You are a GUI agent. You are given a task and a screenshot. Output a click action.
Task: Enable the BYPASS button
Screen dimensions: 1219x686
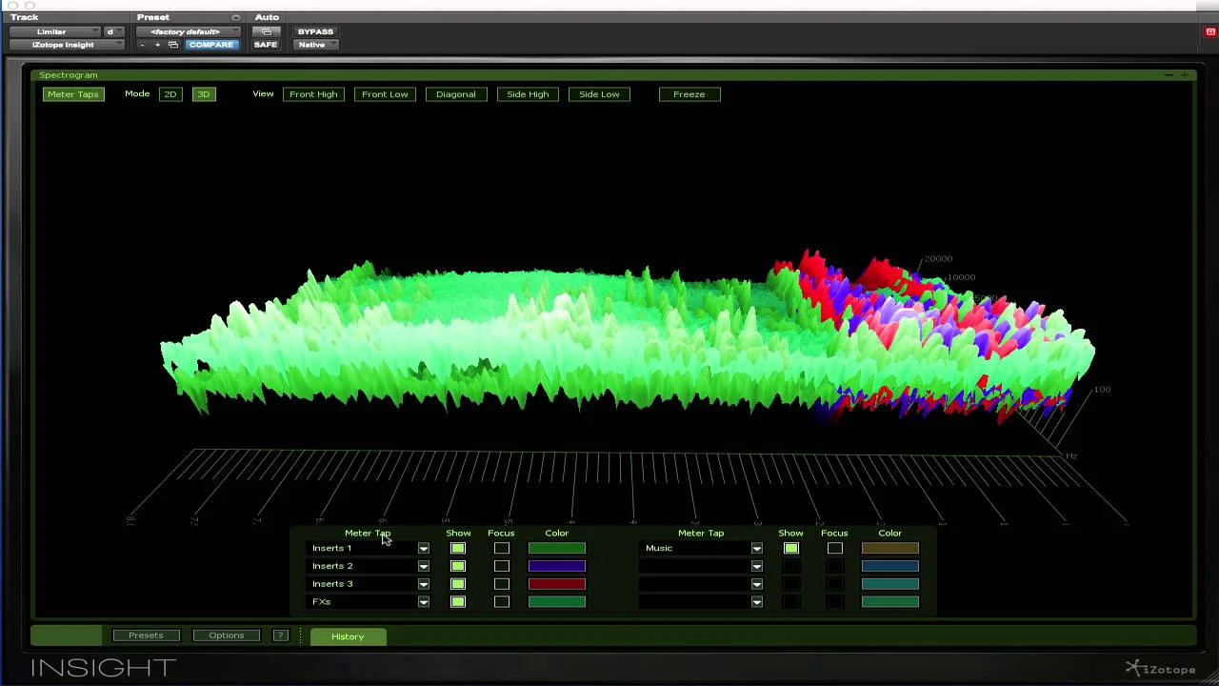click(x=315, y=31)
